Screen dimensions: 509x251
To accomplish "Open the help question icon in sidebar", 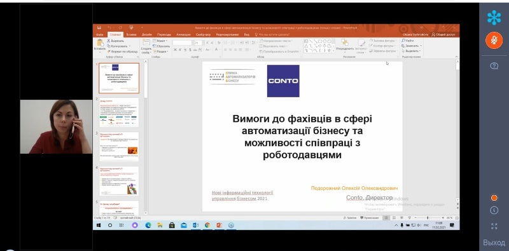I will [494, 66].
